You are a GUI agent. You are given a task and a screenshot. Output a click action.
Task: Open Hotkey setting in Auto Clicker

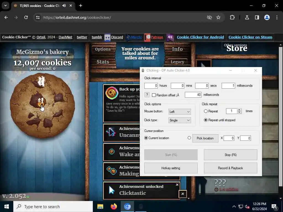click(x=171, y=168)
